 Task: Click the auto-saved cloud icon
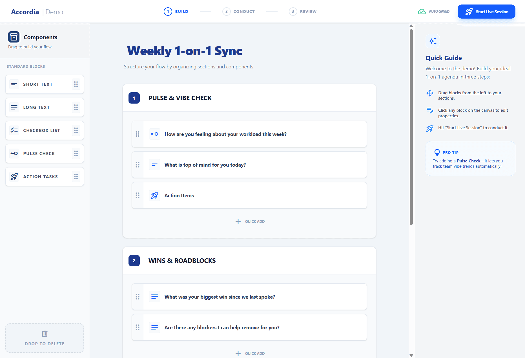click(422, 12)
